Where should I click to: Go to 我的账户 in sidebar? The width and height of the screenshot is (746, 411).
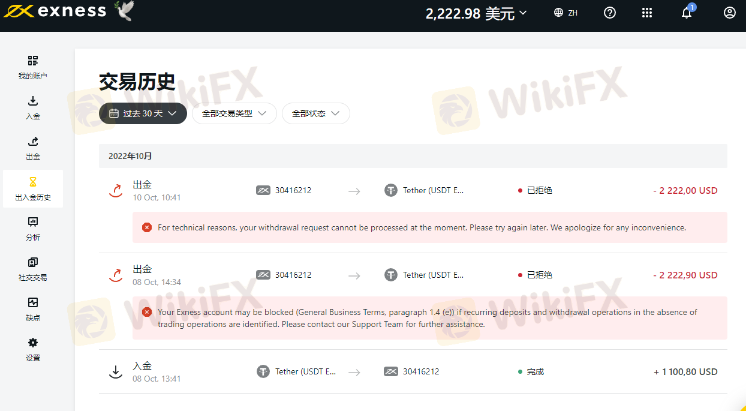coord(33,67)
